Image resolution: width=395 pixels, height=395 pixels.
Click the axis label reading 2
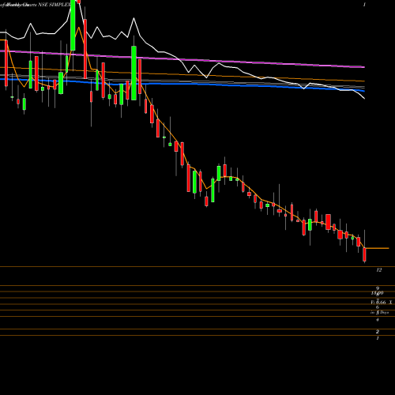coord(378,332)
